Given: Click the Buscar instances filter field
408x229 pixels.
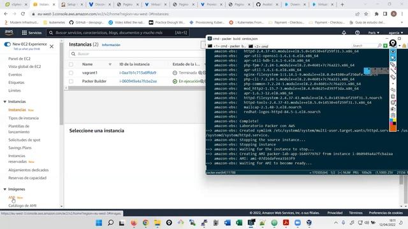Looking at the screenshot, I should (x=138, y=53).
